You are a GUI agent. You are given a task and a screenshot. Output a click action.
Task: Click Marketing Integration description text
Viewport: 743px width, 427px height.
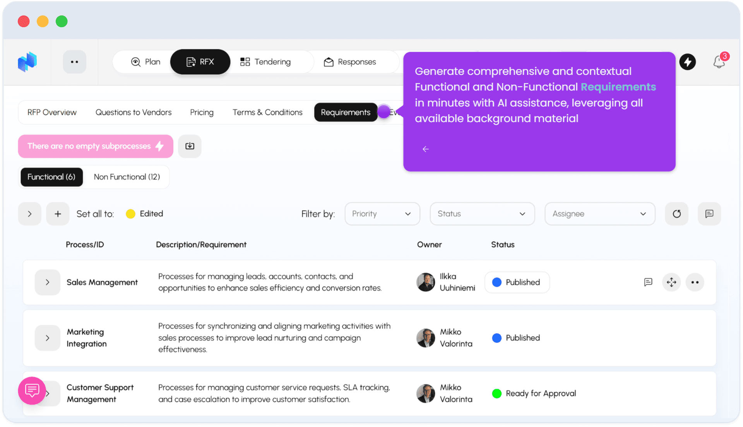274,338
